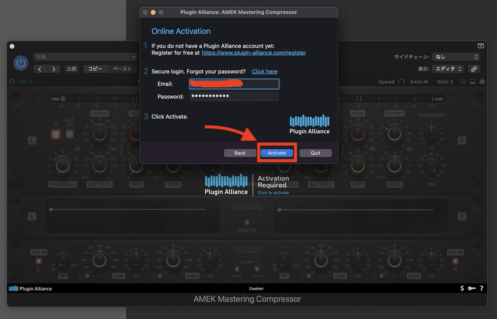
Task: Click the right channel LOW frequency knob
Action: click(x=321, y=260)
